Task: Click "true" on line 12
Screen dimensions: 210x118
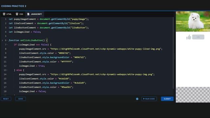Action: point(41,66)
